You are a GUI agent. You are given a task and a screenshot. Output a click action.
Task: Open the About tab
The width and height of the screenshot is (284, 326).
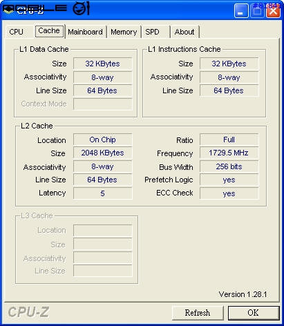click(x=184, y=32)
